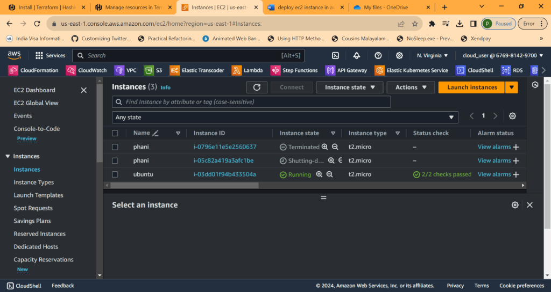Image resolution: width=551 pixels, height=292 pixels.
Task: Close the Select an instance panel
Action: [x=529, y=205]
